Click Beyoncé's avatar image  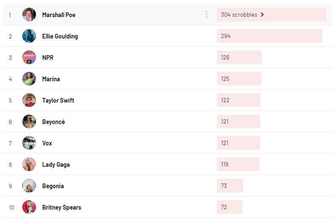(x=29, y=121)
